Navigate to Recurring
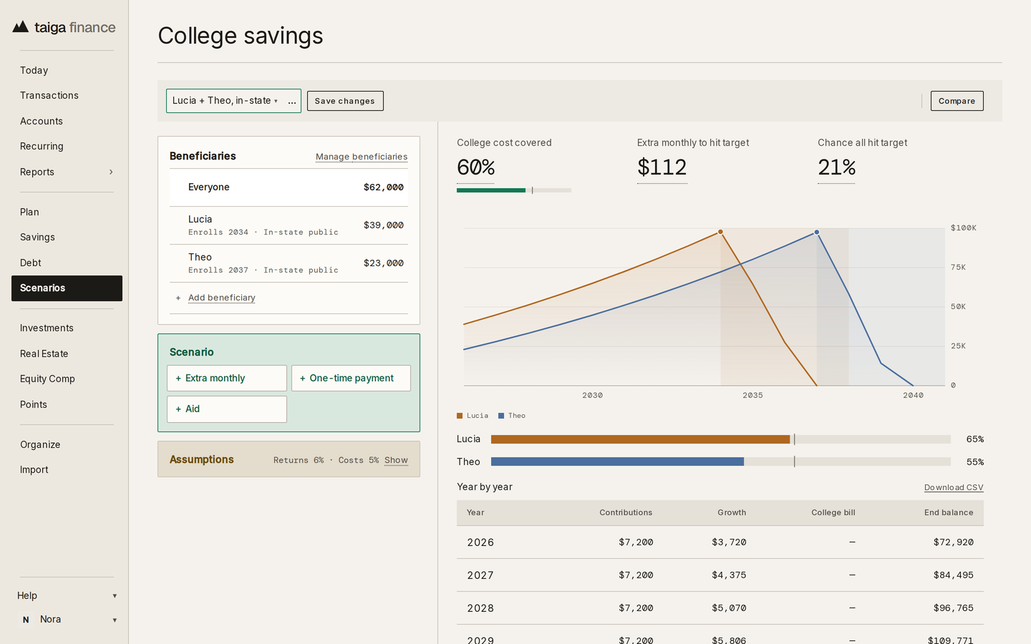 coord(67,146)
